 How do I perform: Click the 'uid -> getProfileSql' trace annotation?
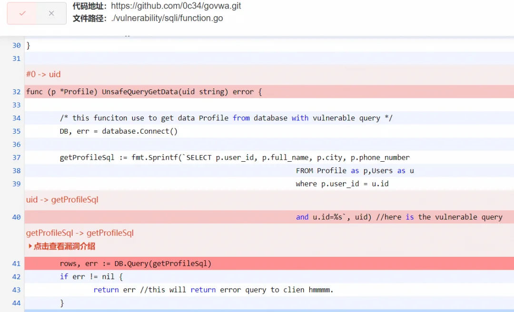62,200
